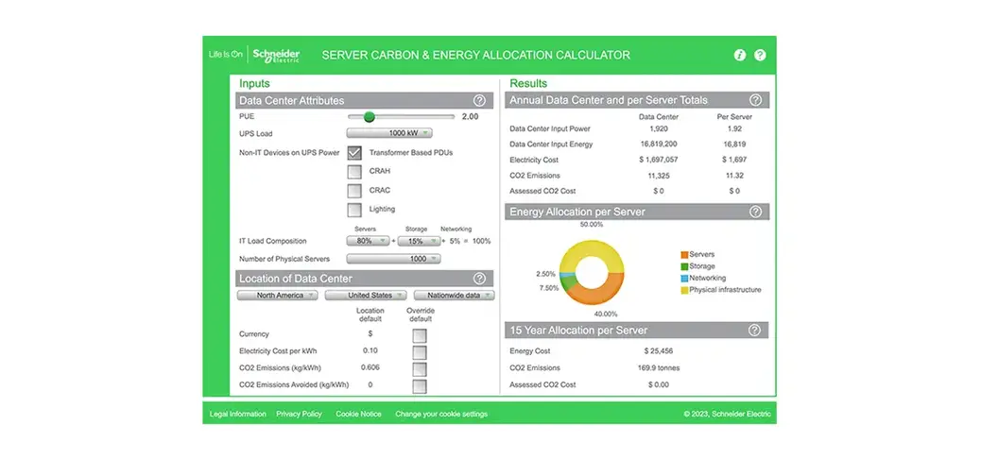Click Per Server electricity cost $ 1,697

coord(734,161)
